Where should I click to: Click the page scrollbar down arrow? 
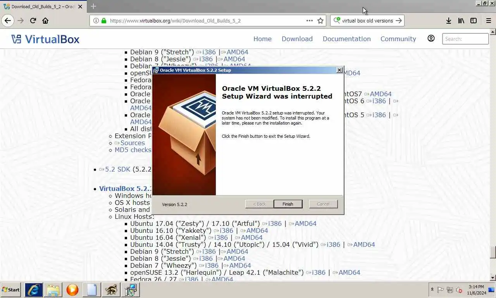493,278
